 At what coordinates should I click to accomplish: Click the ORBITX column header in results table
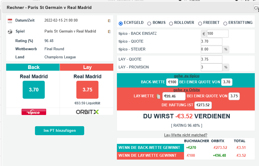tap(218, 141)
